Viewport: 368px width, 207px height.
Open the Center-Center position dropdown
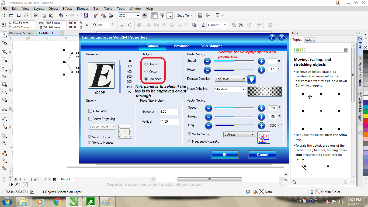(102, 127)
